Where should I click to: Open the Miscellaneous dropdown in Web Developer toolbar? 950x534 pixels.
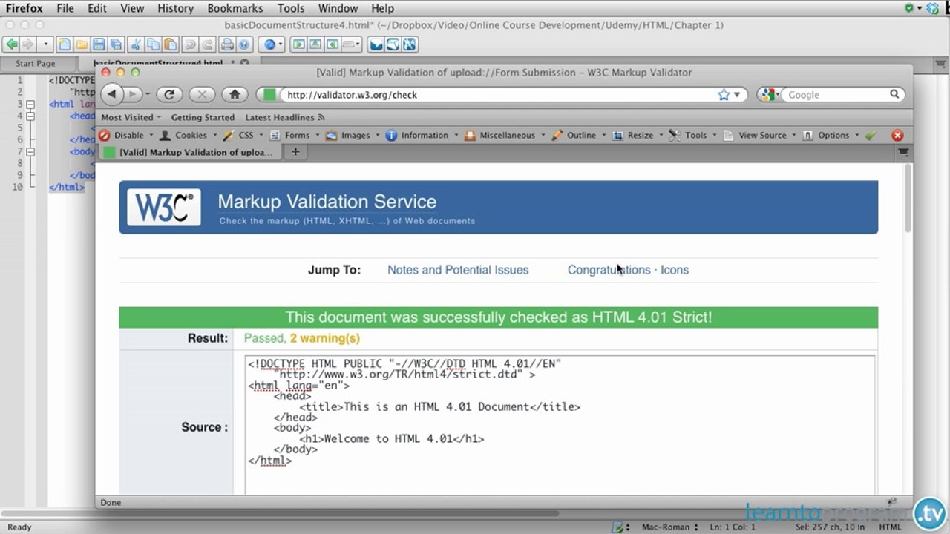click(505, 136)
